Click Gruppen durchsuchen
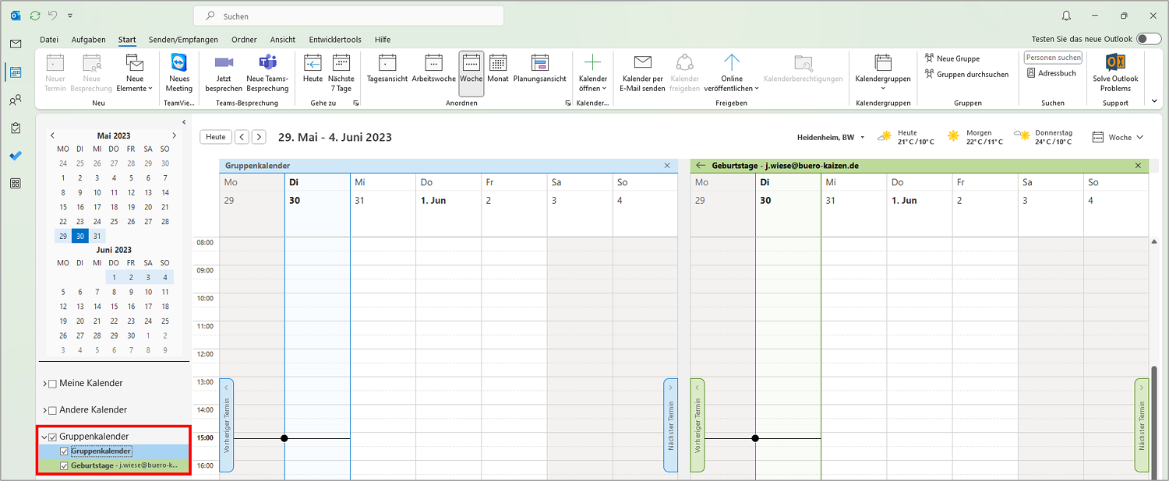The image size is (1169, 481). tap(966, 74)
